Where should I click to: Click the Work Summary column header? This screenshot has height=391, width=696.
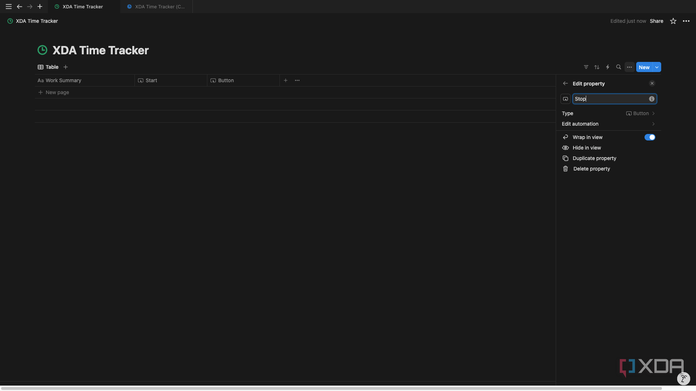coord(85,80)
